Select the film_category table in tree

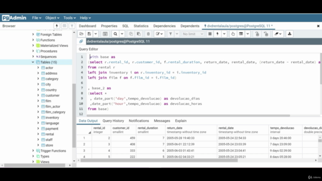[x=55, y=112]
